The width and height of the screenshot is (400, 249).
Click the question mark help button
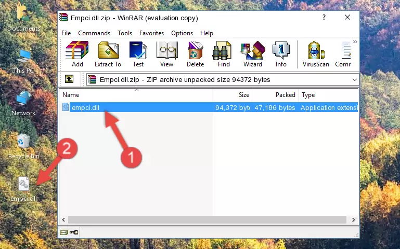click(324, 17)
